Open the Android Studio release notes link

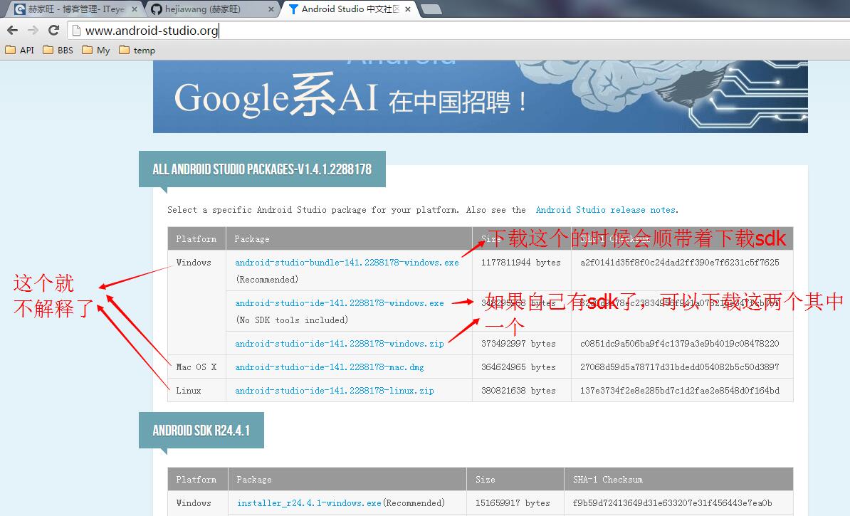(606, 210)
